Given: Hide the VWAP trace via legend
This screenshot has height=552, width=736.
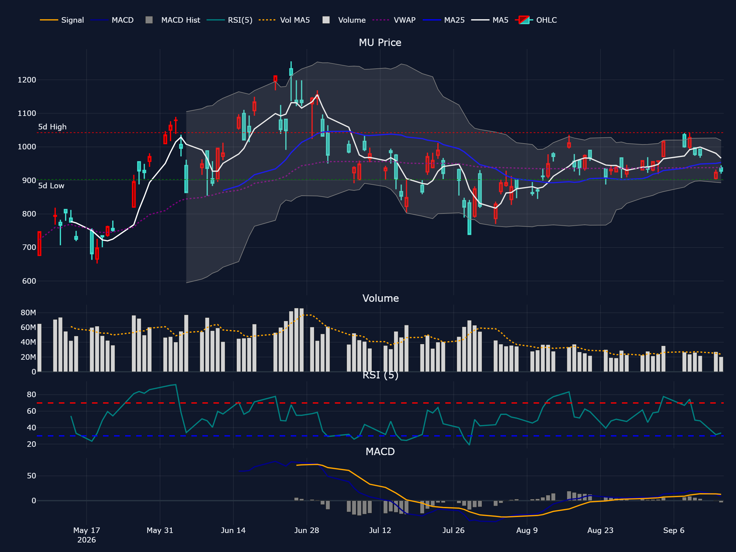Looking at the screenshot, I should point(394,20).
